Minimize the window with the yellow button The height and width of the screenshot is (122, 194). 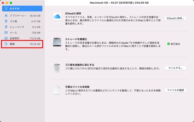[x=7, y=3]
